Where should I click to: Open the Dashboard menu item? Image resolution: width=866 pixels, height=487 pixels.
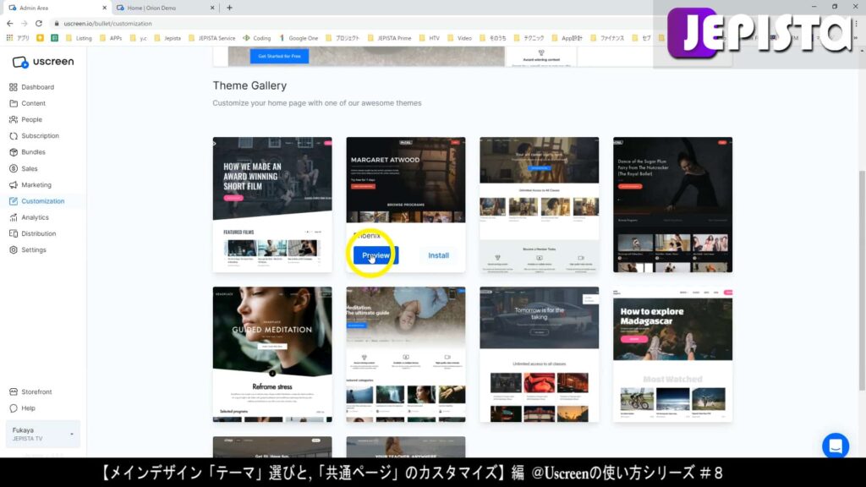pos(37,87)
